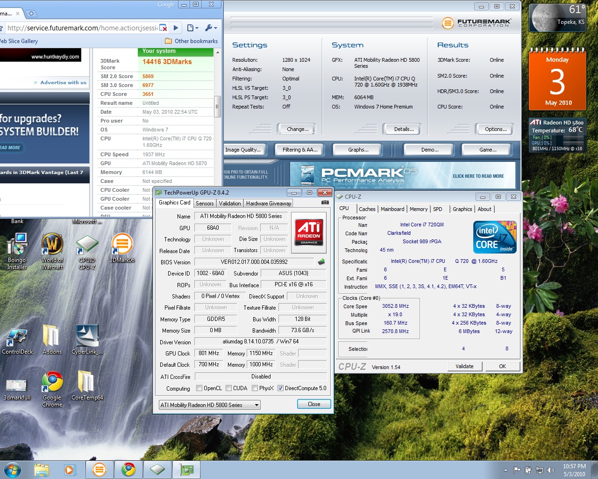Screen dimensions: 598x479
Task: Open Chrome's page menu dropdown
Action: 192,28
